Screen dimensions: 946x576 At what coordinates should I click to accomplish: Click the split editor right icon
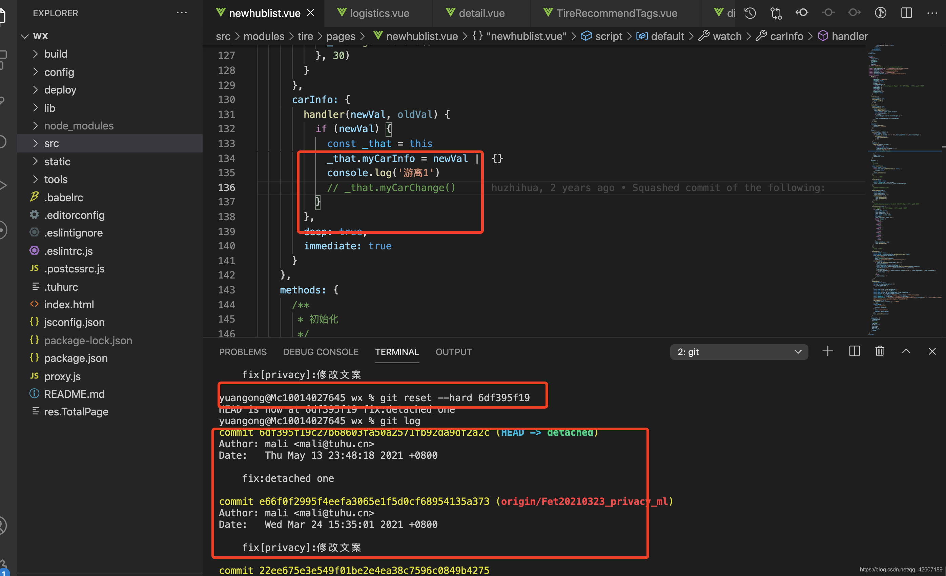tap(906, 13)
